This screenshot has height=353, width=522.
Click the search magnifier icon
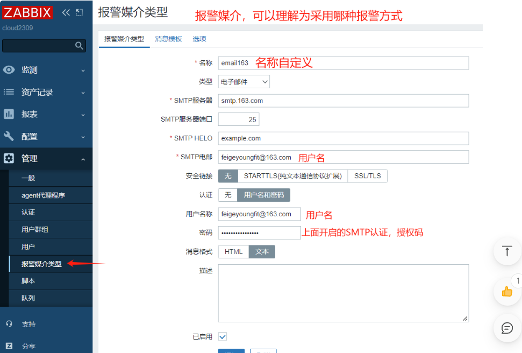(x=79, y=46)
